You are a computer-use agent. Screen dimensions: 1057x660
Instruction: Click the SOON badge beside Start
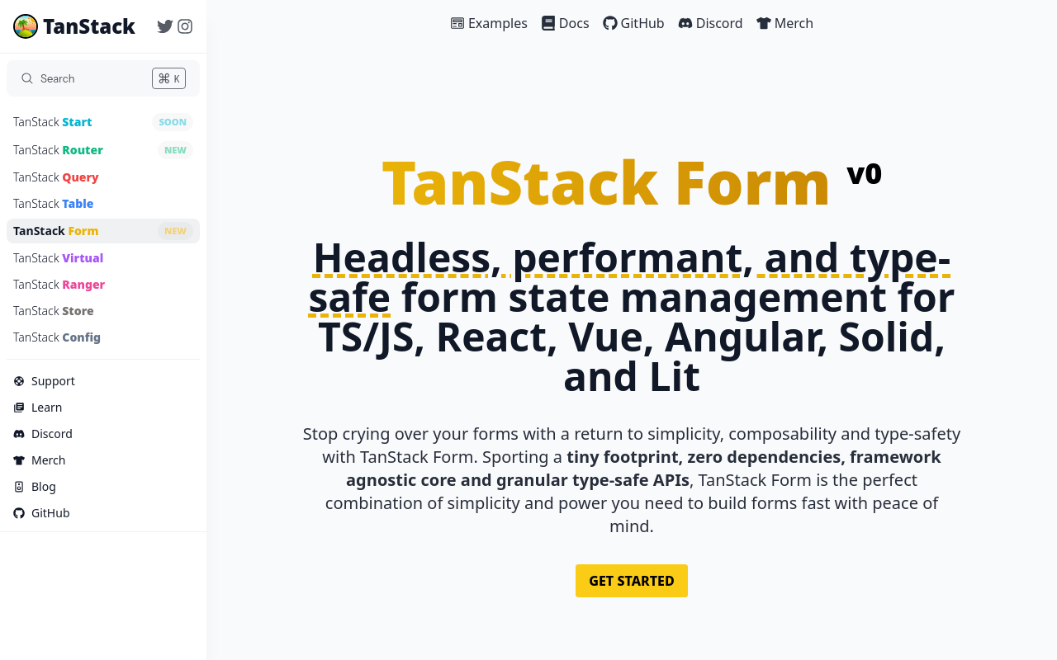coord(173,122)
